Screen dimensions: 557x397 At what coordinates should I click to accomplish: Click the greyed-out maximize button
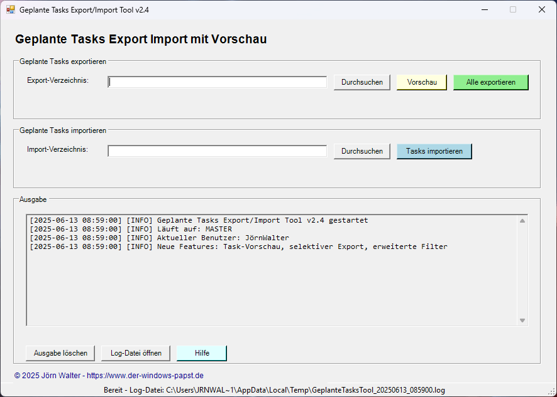(x=513, y=10)
